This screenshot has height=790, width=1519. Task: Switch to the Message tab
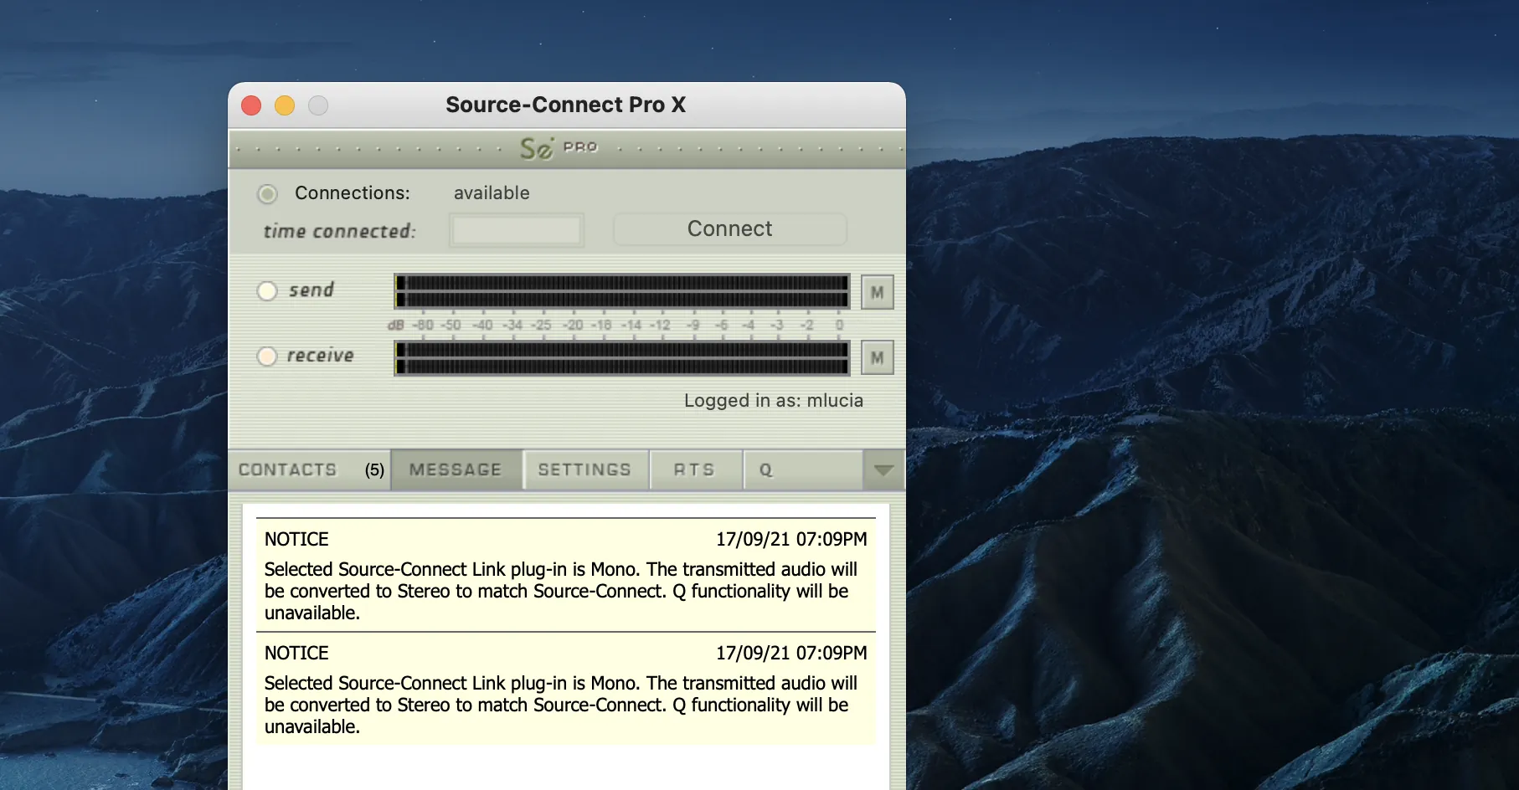coord(456,469)
